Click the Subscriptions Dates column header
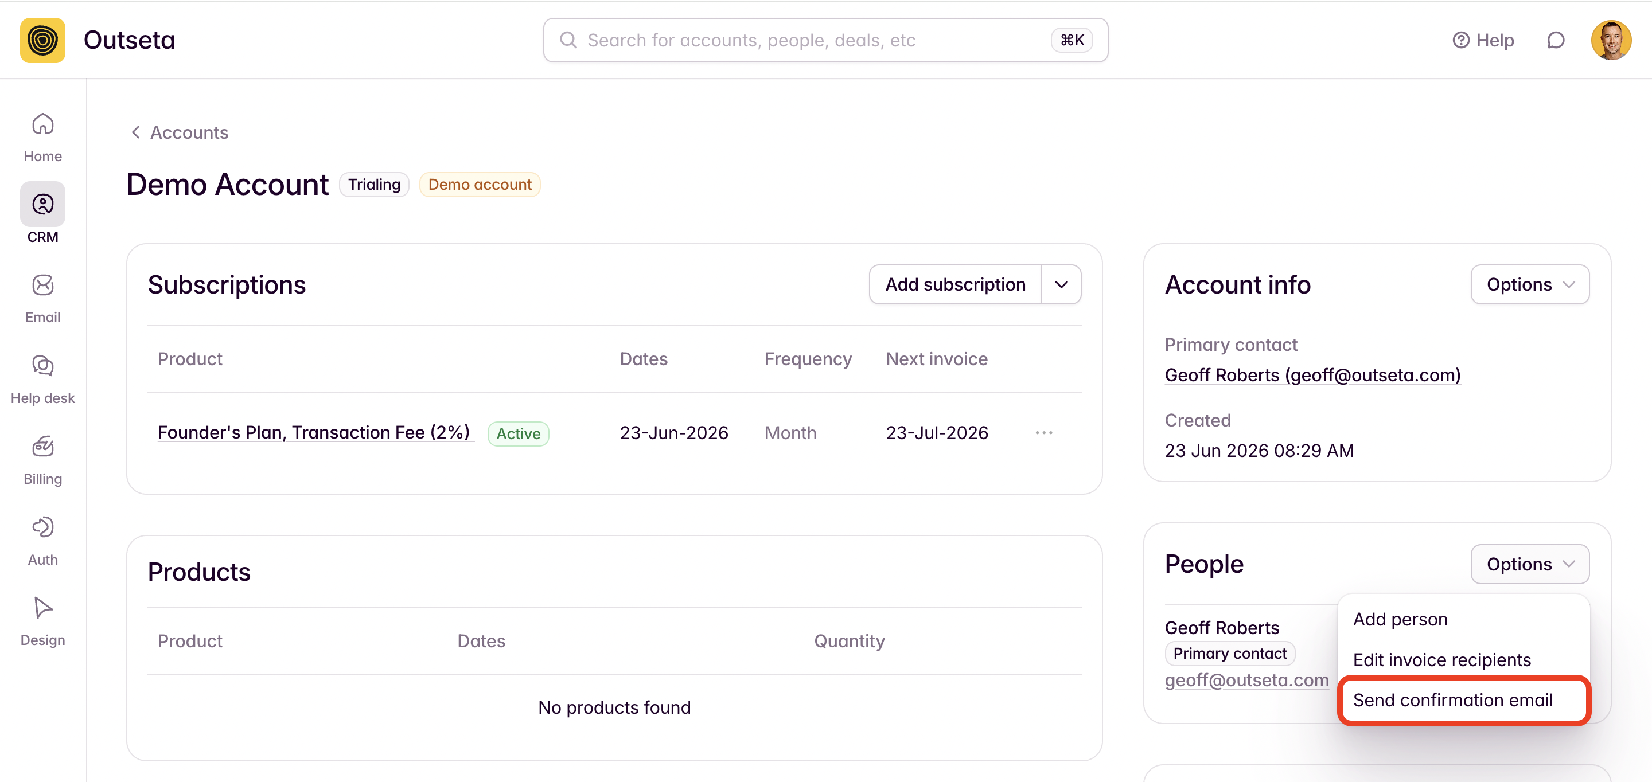The width and height of the screenshot is (1652, 782). point(643,359)
